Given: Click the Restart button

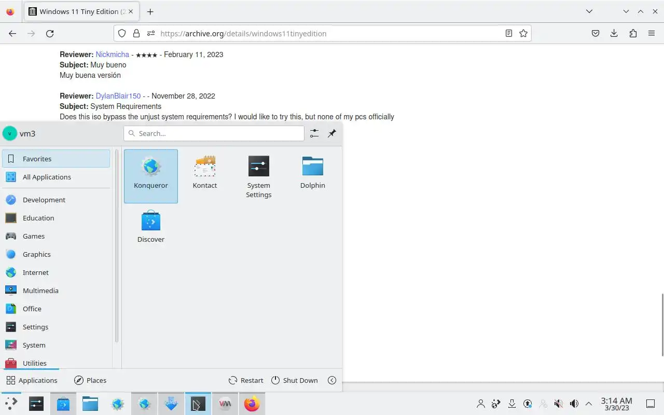Looking at the screenshot, I should (x=246, y=380).
